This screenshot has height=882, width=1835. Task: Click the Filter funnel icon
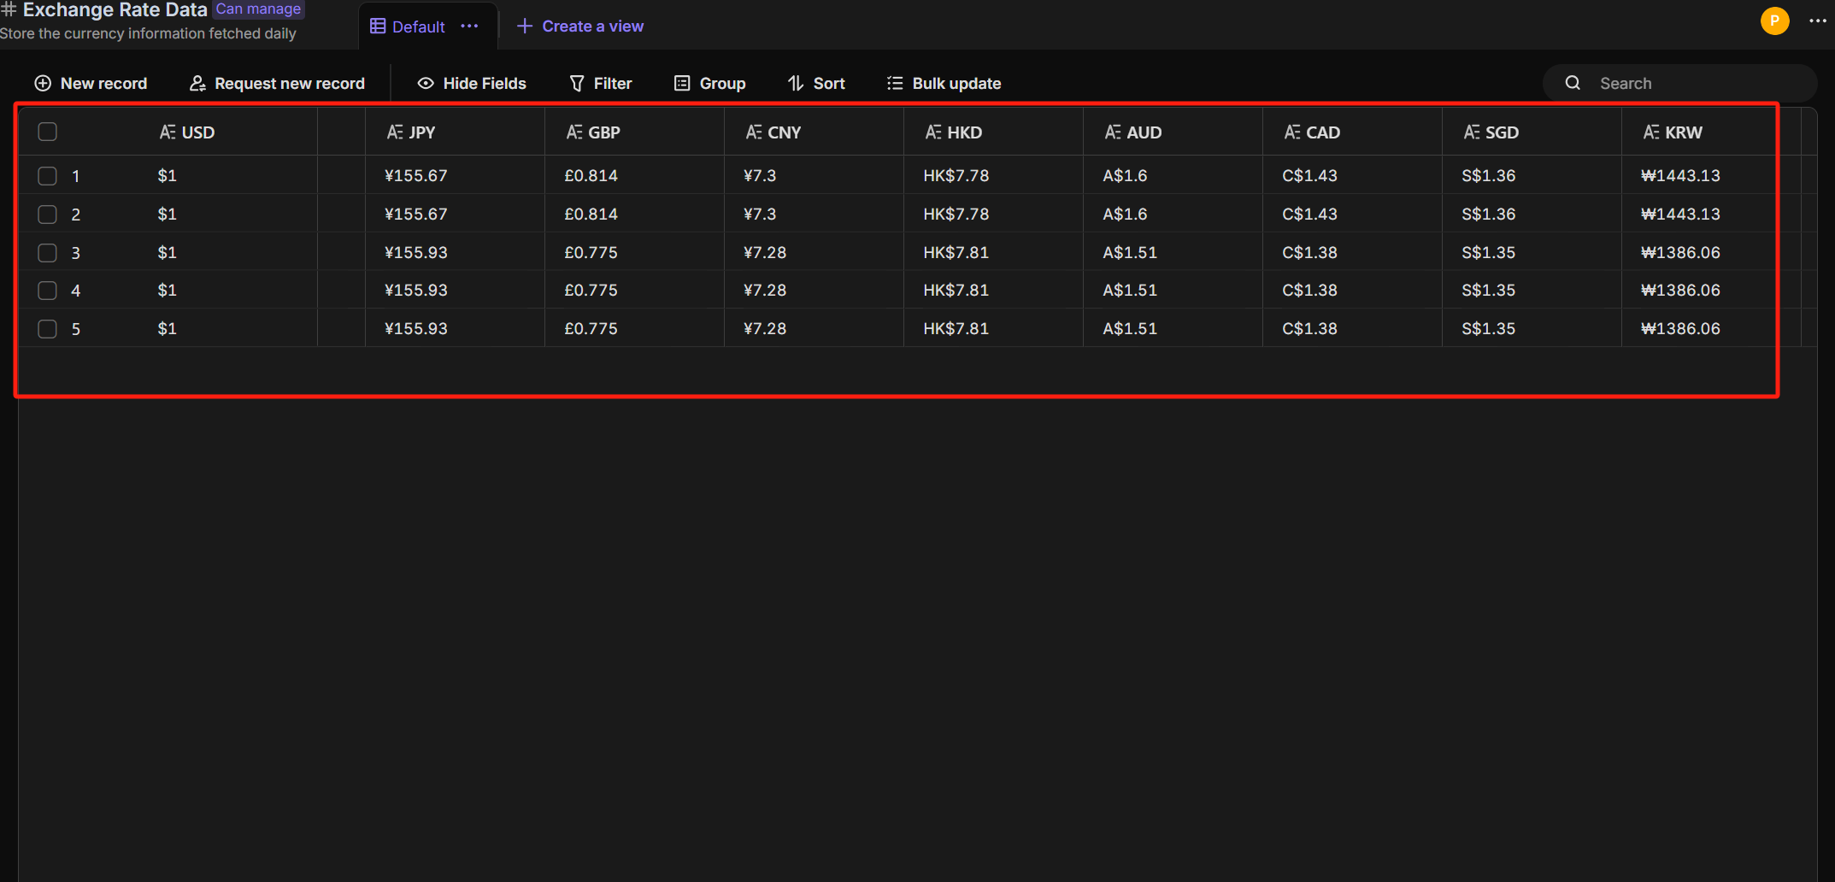coord(577,83)
